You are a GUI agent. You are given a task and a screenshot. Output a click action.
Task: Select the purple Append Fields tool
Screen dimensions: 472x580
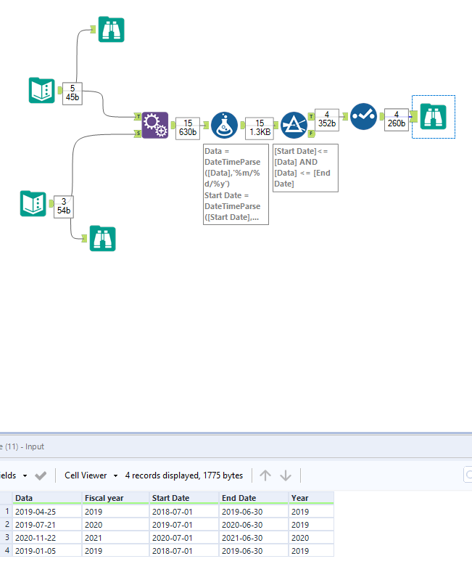coord(154,125)
